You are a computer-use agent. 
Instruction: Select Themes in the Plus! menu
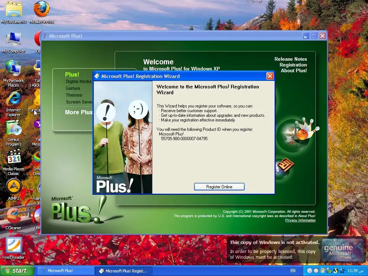[74, 95]
